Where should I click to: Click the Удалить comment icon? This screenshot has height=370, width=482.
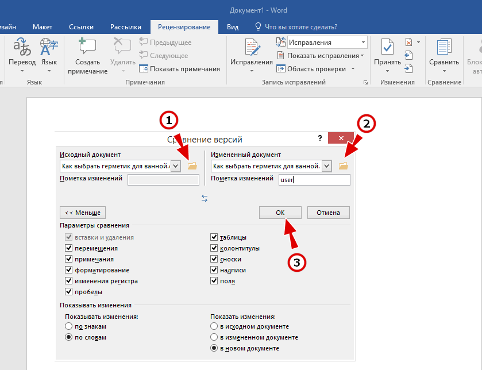(x=122, y=46)
